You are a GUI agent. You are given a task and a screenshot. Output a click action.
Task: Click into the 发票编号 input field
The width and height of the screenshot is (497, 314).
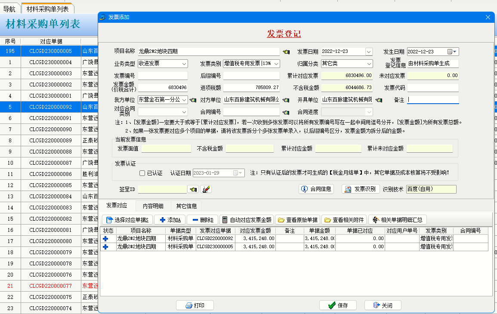(x=163, y=76)
